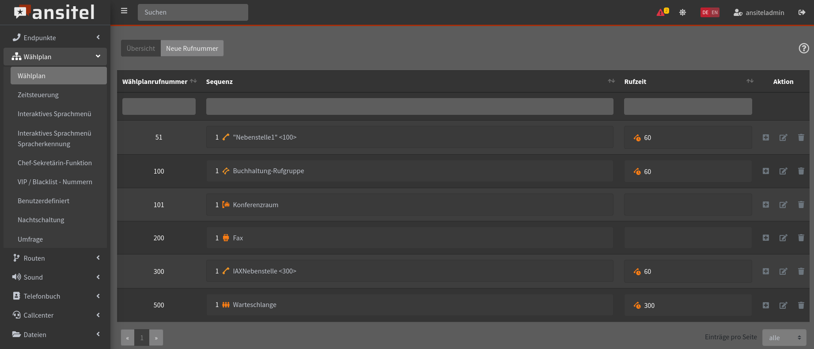Expand the Endpunkte sidebar menu
This screenshot has width=814, height=349.
point(55,38)
